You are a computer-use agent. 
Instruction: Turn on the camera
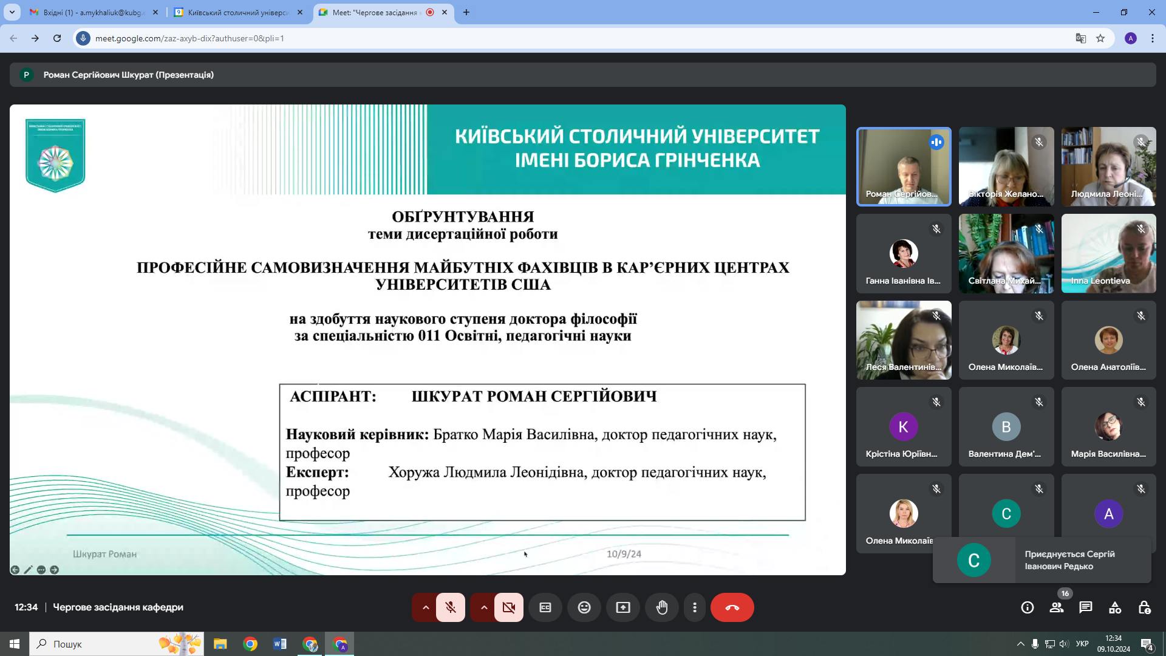point(509,607)
